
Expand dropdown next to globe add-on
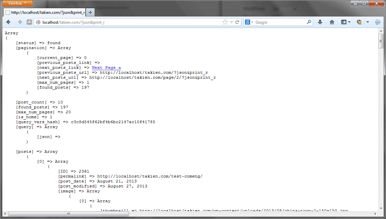(x=368, y=22)
